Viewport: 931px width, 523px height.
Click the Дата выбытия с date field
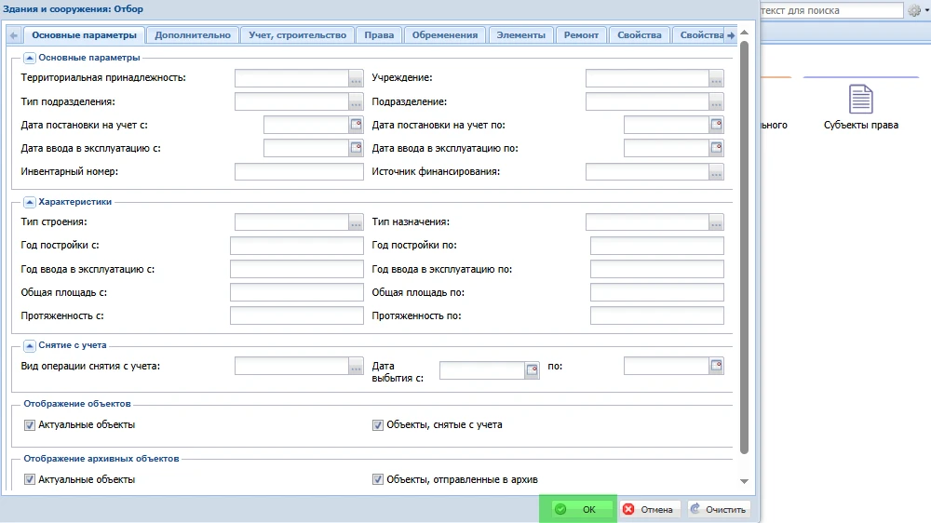(481, 370)
